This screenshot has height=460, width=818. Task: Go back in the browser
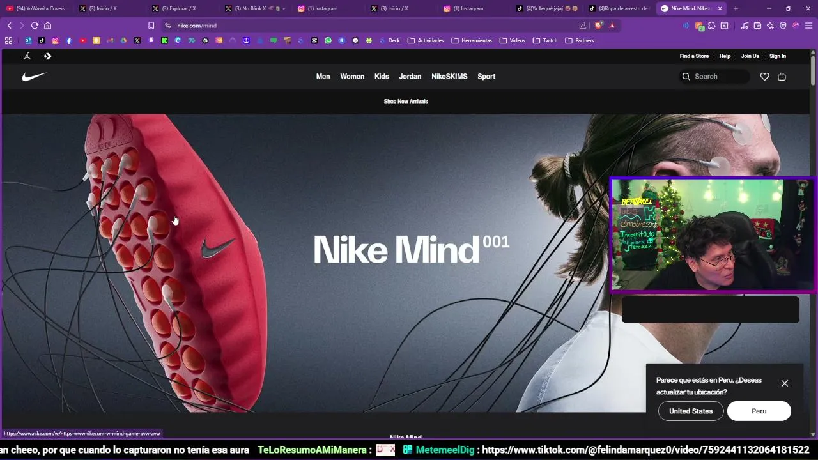tap(10, 26)
